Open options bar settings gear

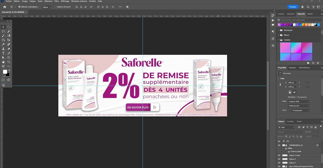pyautogui.click(x=127, y=7)
